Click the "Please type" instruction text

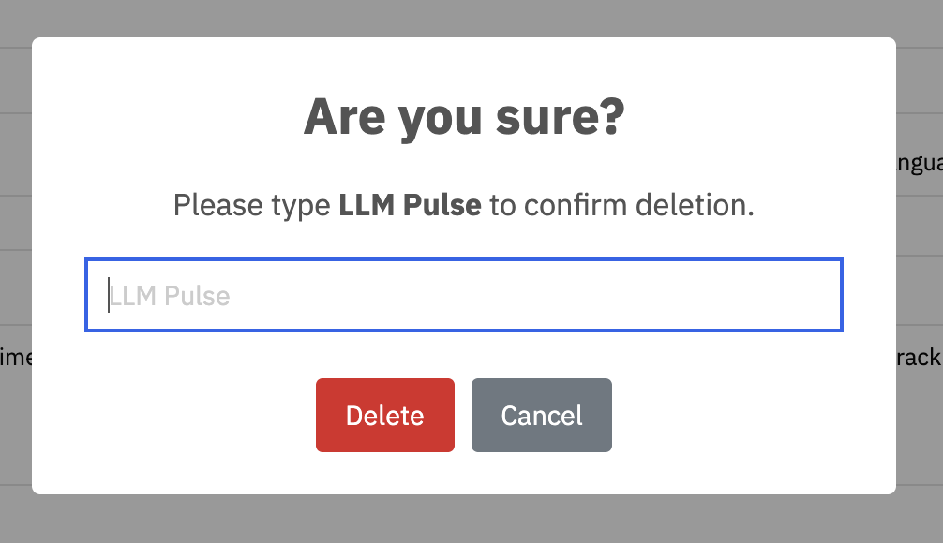click(x=253, y=205)
